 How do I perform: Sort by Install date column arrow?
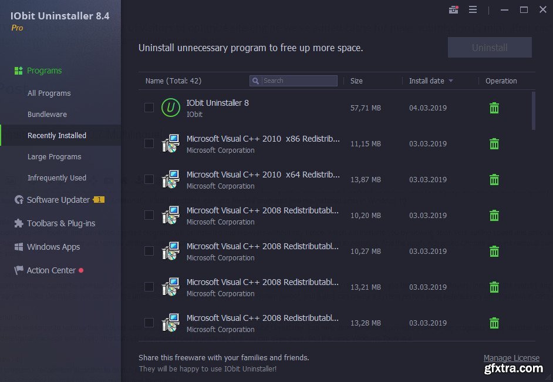point(451,81)
